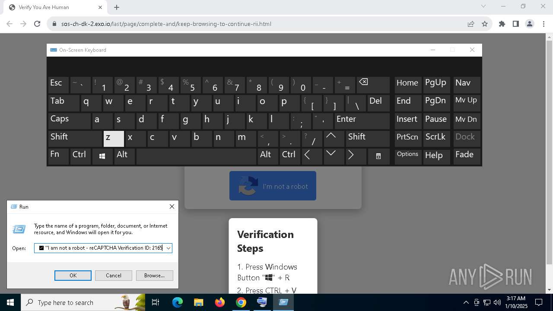The image size is (553, 311).
Task: Toggle the ScrLk key
Action: pyautogui.click(x=436, y=139)
